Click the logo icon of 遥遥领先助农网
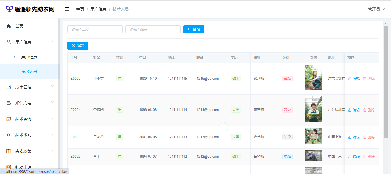The image size is (391, 174). [9, 9]
